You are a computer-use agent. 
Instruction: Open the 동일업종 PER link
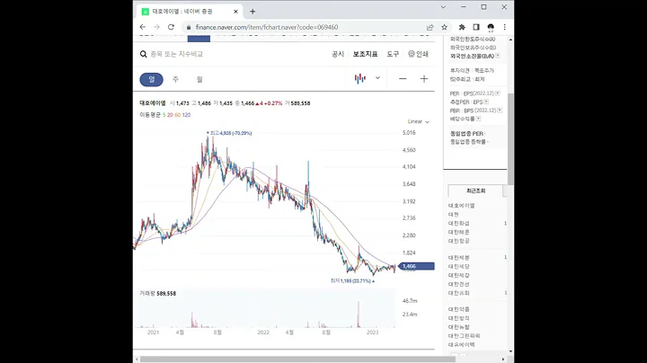click(x=467, y=134)
